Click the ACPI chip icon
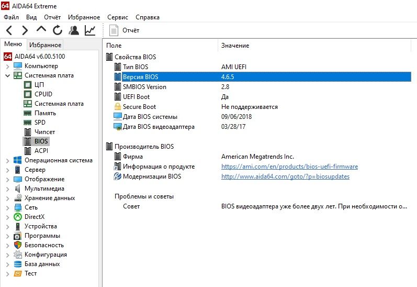Image resolution: width=417 pixels, height=287 pixels. [x=28, y=151]
